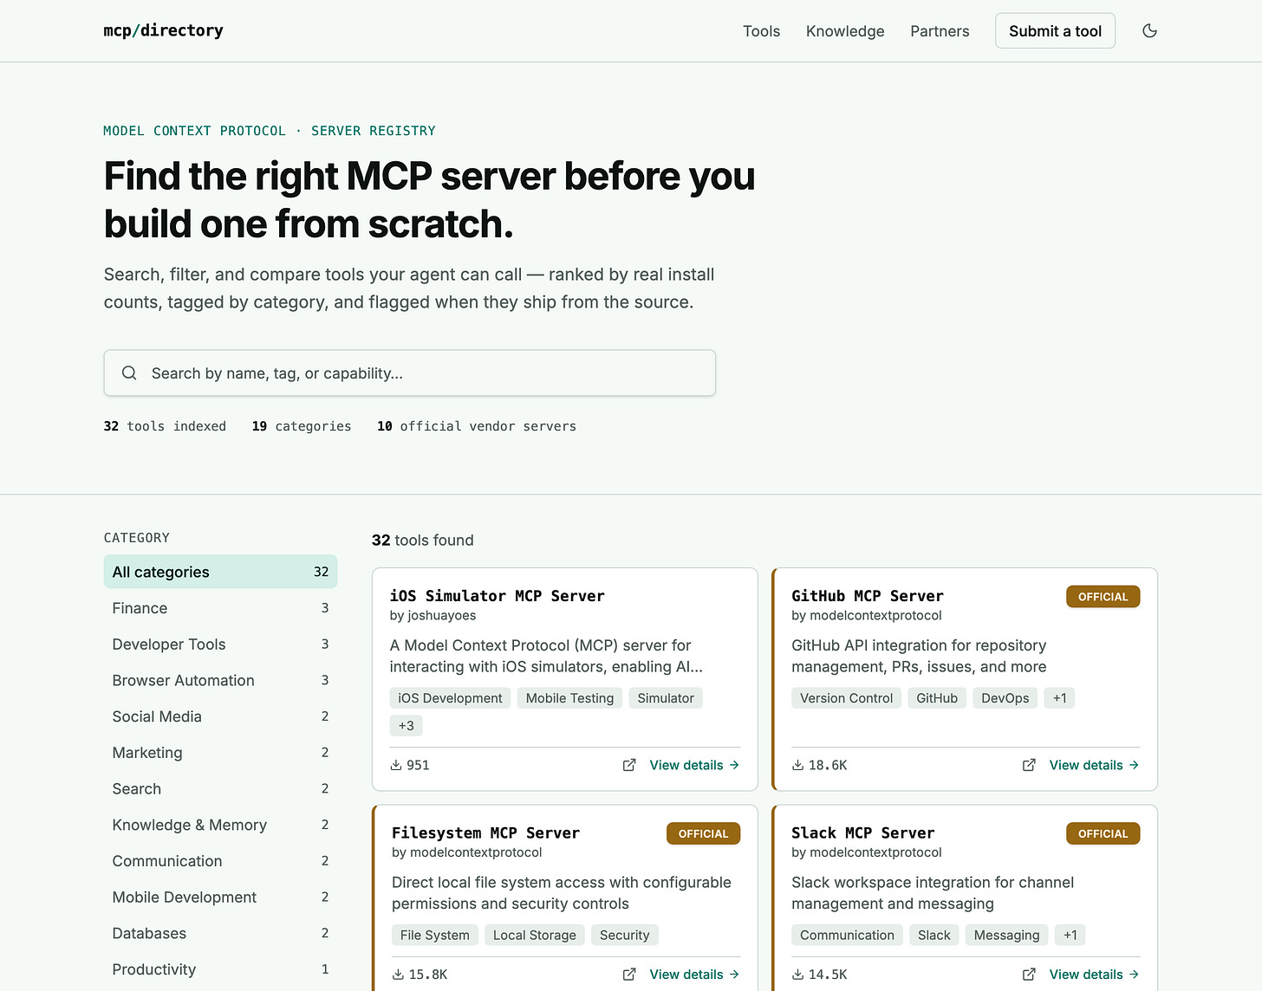Filter by Developer Tools category

(x=220, y=644)
